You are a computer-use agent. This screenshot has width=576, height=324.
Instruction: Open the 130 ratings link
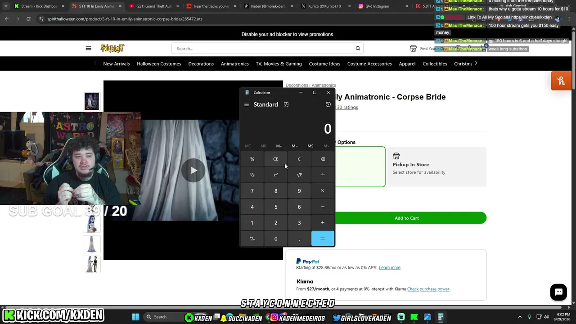pos(346,107)
